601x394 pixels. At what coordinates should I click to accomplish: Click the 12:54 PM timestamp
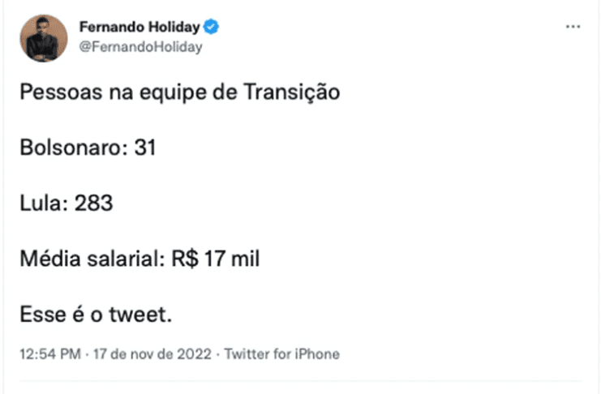[x=50, y=353]
